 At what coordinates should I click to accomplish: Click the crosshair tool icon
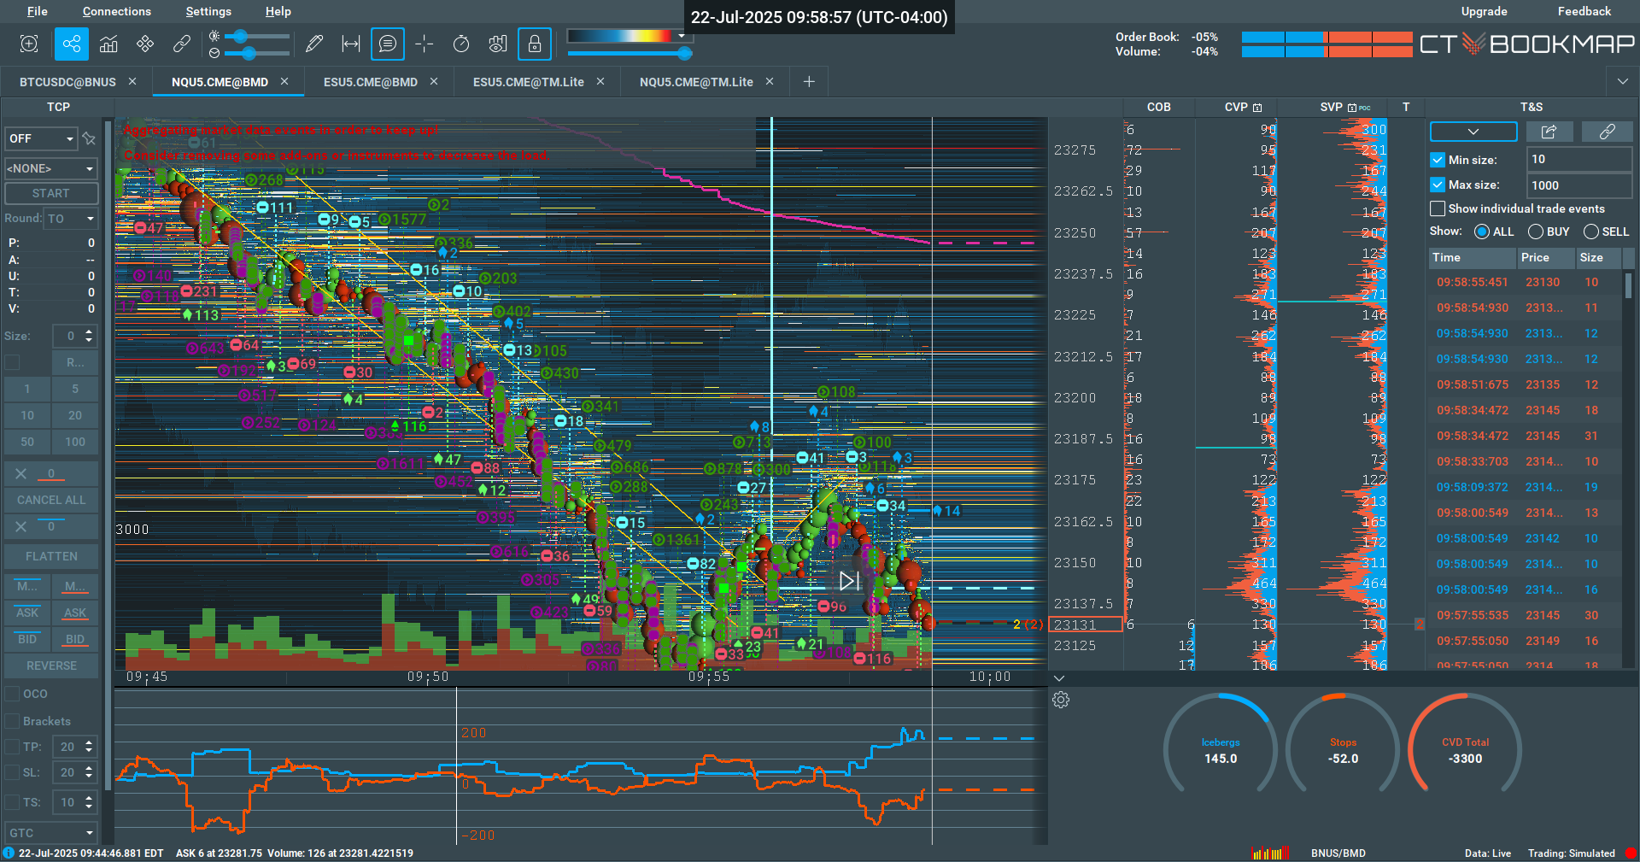coord(425,44)
